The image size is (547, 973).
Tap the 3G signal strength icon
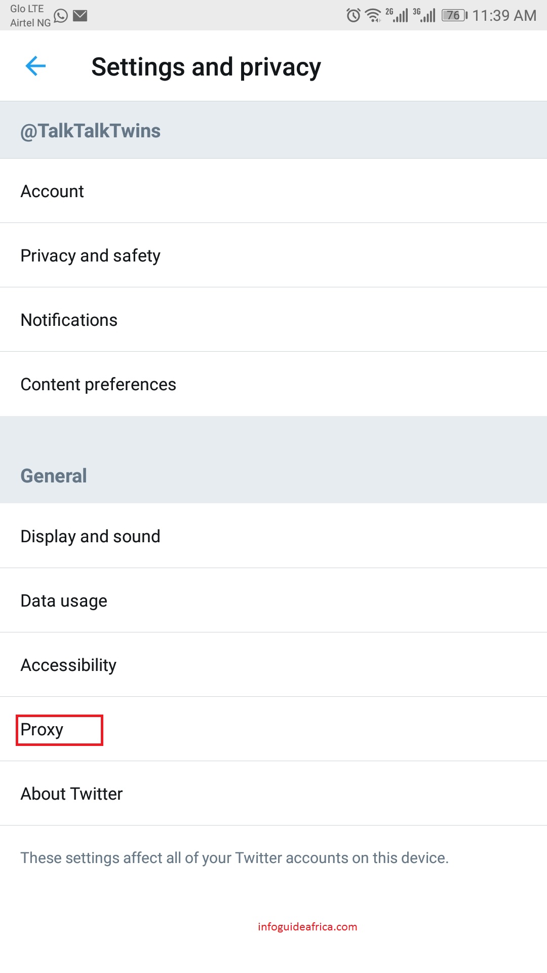click(424, 15)
